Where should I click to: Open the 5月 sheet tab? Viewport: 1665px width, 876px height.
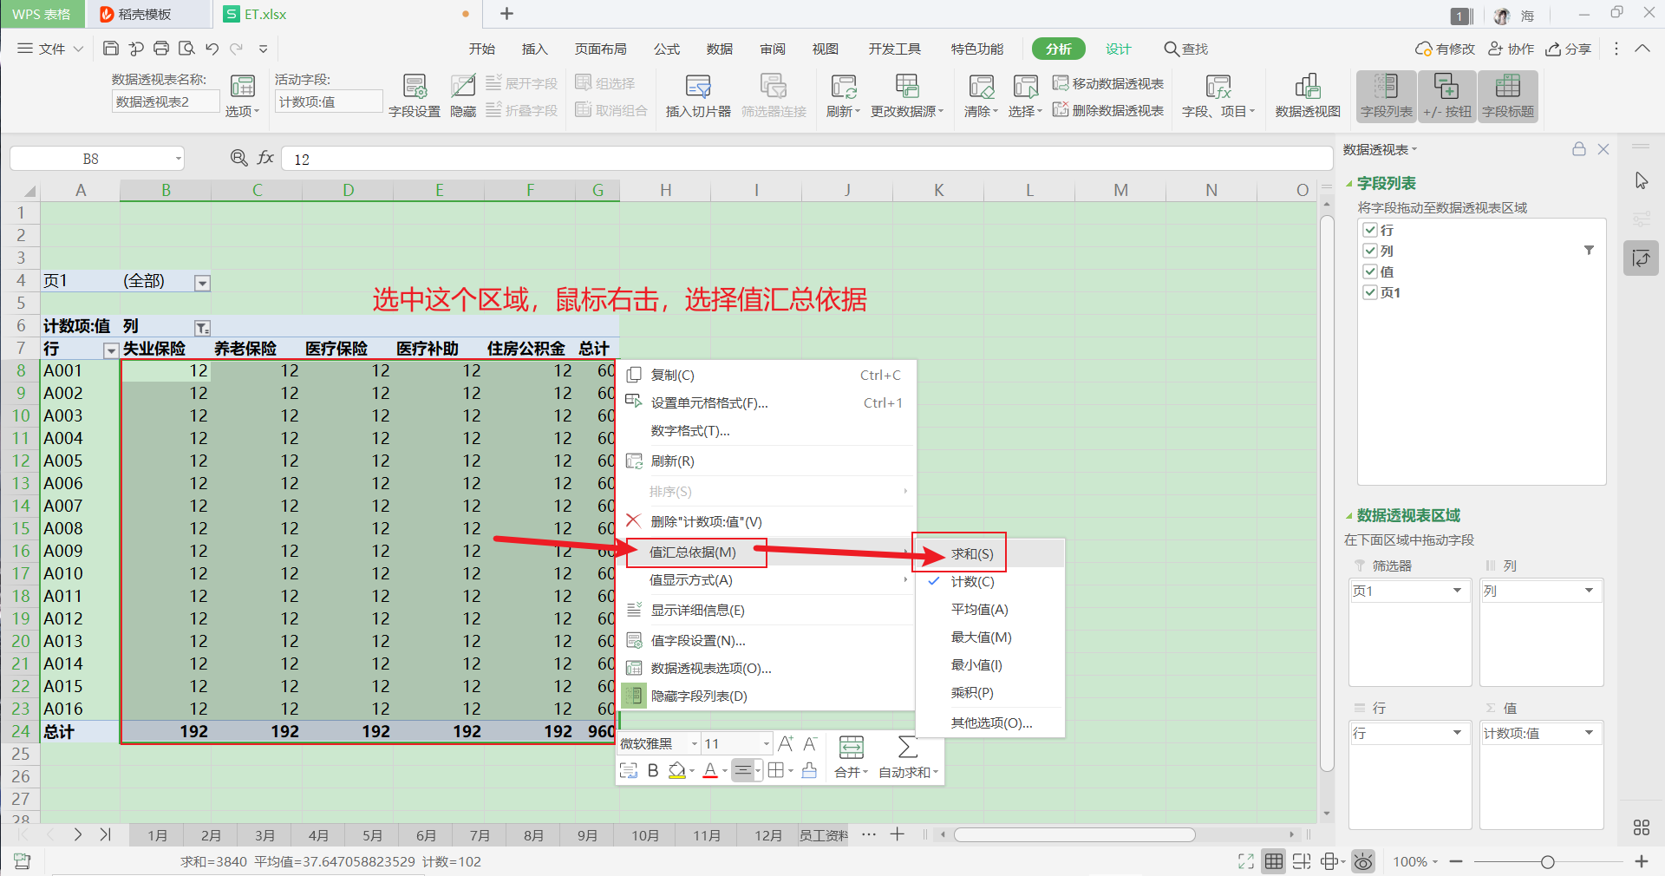click(372, 835)
